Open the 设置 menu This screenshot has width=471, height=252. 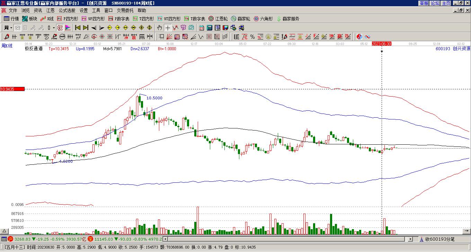(x=83, y=10)
